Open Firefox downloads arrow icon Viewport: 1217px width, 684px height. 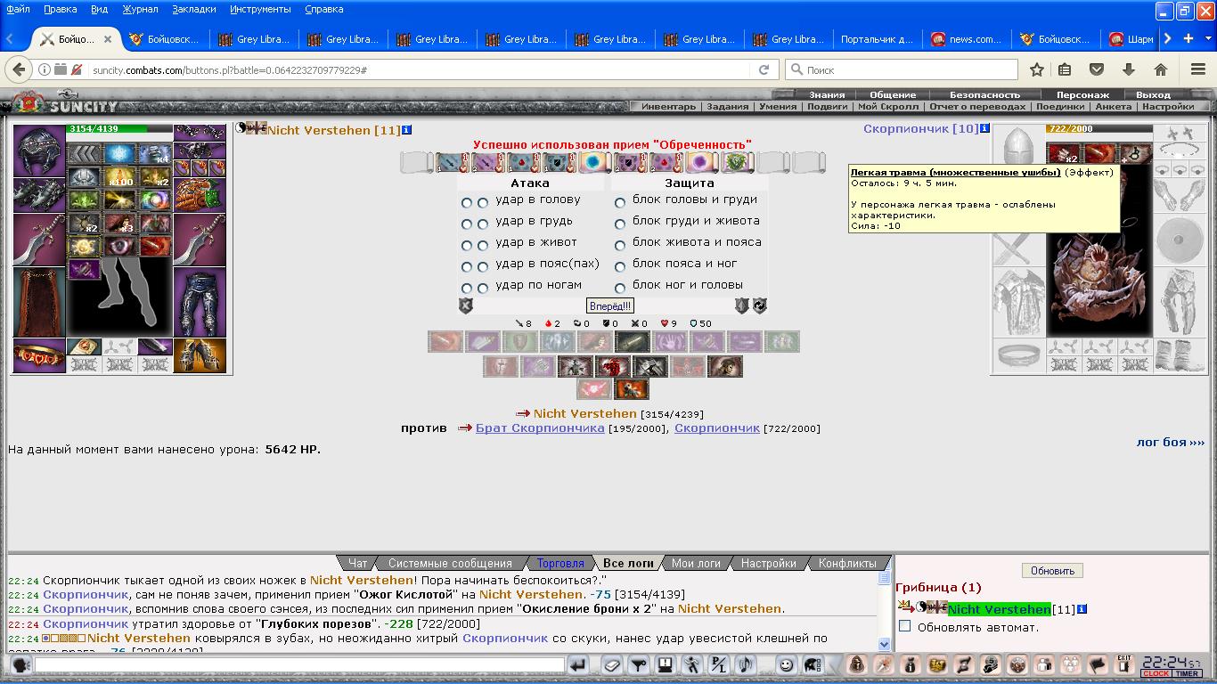[1129, 69]
